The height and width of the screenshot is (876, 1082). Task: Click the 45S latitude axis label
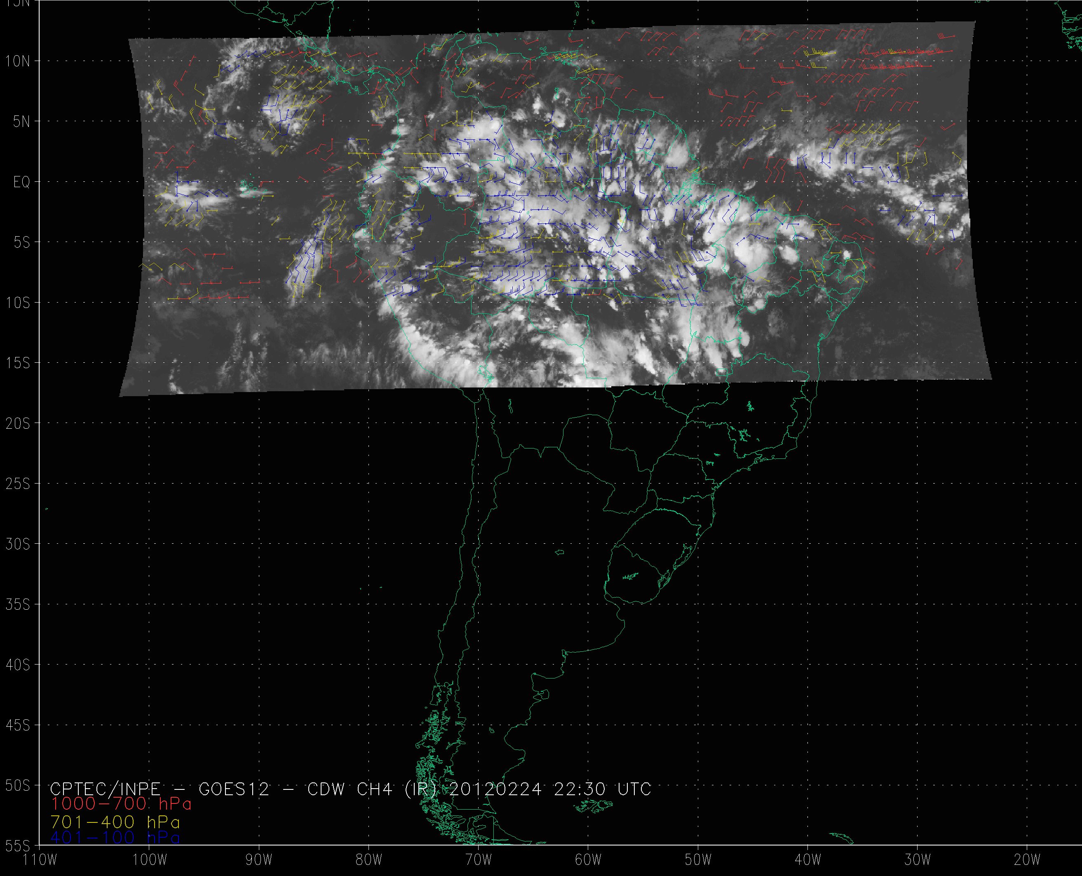click(x=18, y=725)
